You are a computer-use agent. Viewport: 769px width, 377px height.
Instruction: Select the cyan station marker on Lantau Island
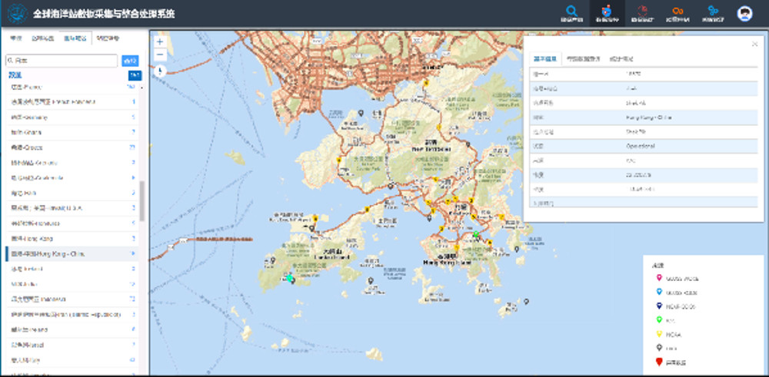click(289, 278)
